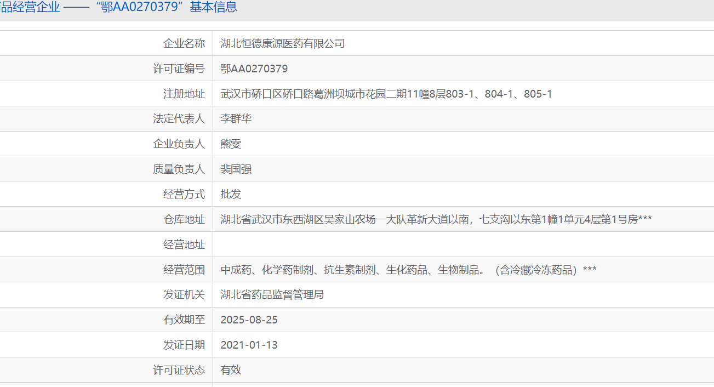
Task: Click the issuing authority 湖北省药品监督管理局
Action: point(272,295)
